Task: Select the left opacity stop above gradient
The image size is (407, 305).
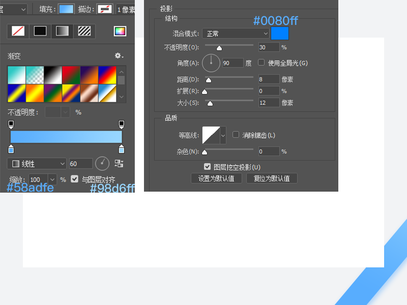Action: pos(11,125)
